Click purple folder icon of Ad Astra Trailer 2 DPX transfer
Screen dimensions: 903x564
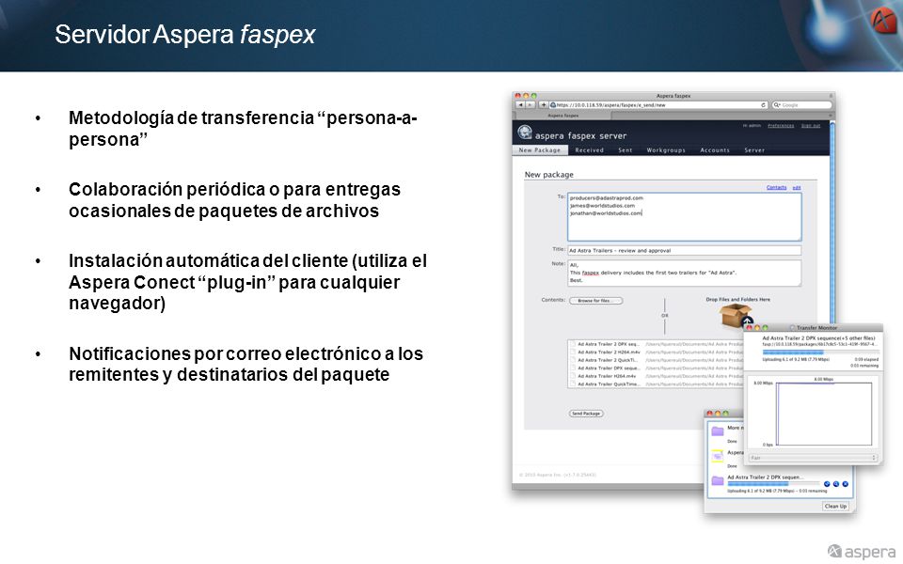coord(717,480)
